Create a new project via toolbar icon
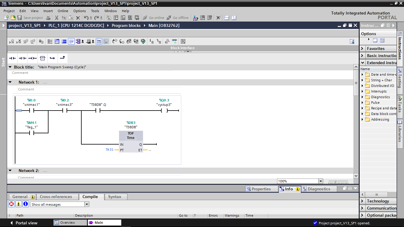Image resolution: width=404 pixels, height=227 pixels. point(6,18)
